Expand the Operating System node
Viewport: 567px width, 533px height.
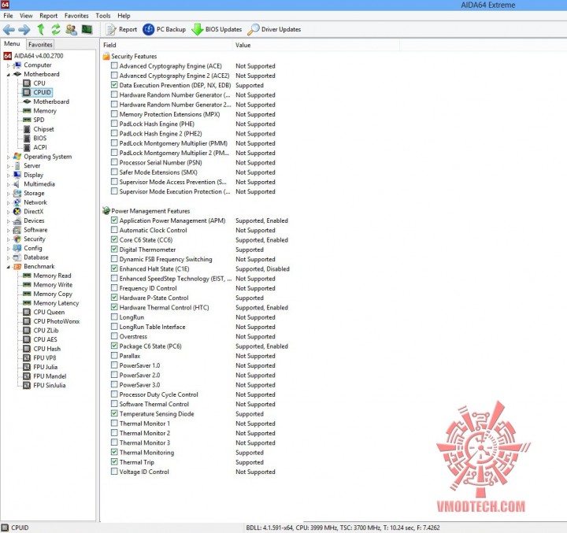9,157
